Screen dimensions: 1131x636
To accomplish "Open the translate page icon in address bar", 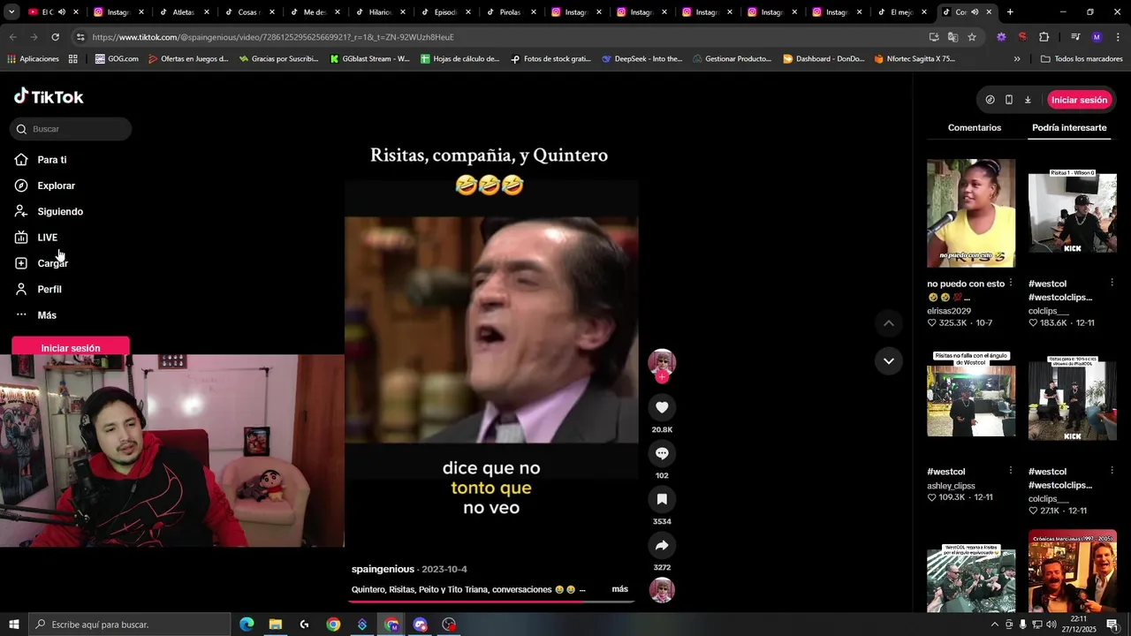I will tap(953, 37).
